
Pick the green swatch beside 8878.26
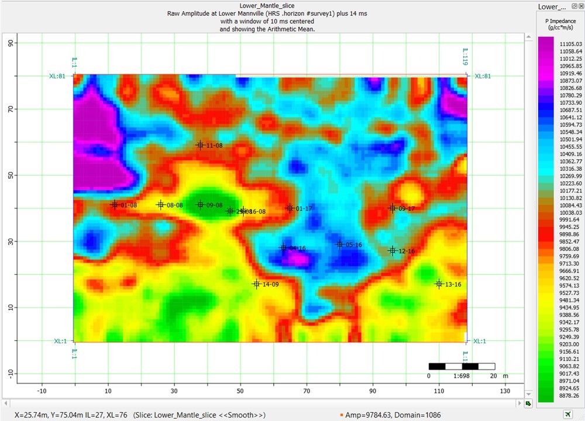point(546,396)
